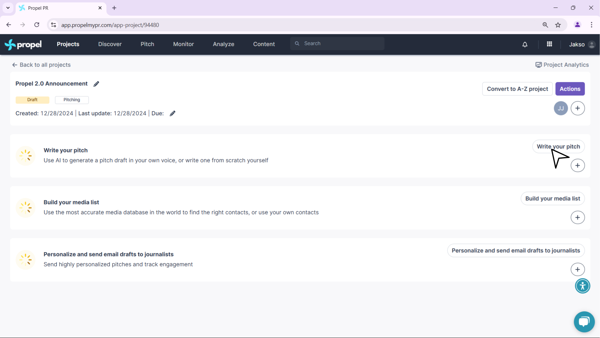The width and height of the screenshot is (600, 338).
Task: Open the Analyze menu
Action: tap(223, 44)
